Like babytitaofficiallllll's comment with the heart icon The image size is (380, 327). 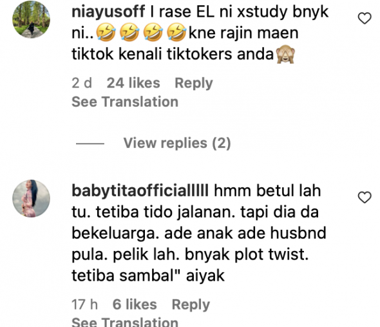point(365,197)
